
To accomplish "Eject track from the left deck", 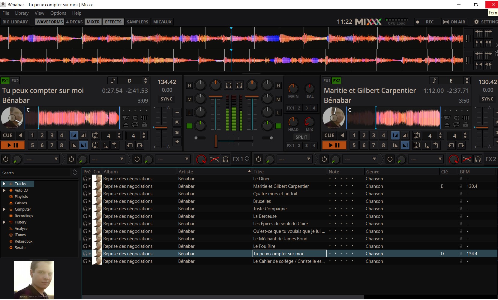I will [126, 124].
